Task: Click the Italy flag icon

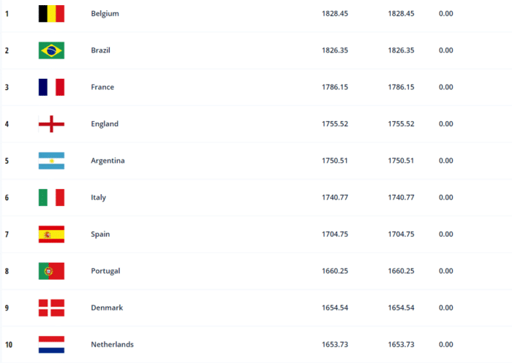Action: coord(51,197)
